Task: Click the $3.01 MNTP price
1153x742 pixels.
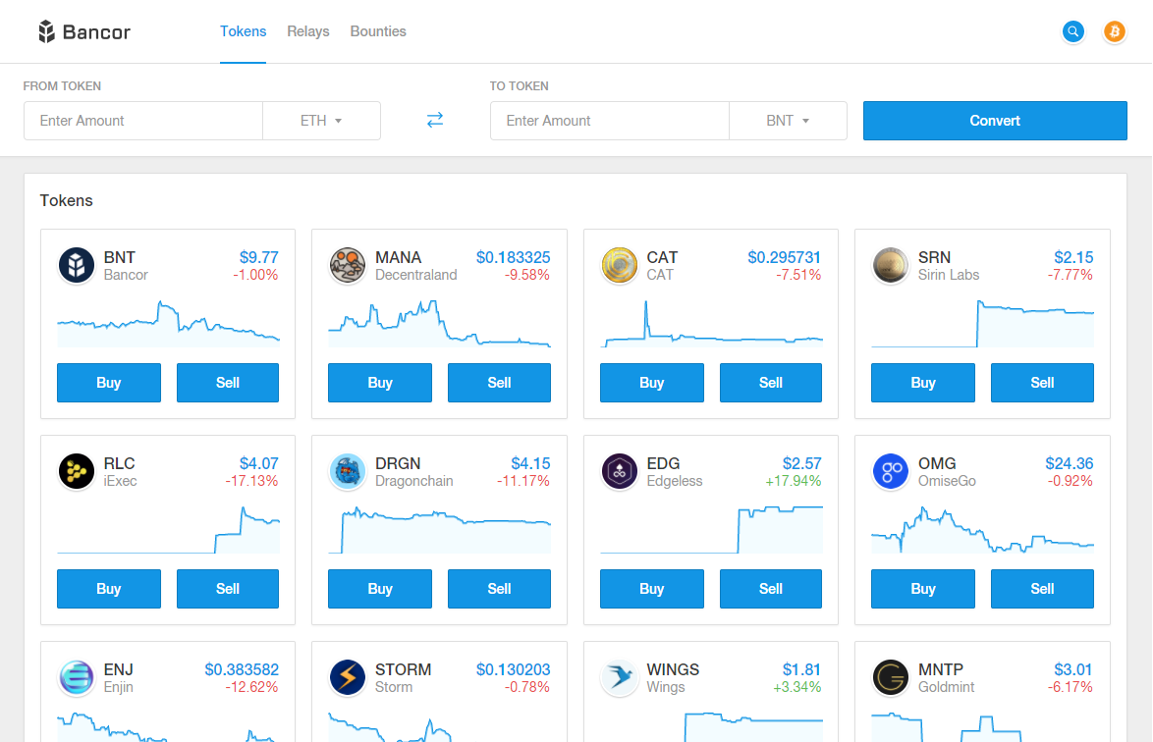Action: [x=1072, y=670]
